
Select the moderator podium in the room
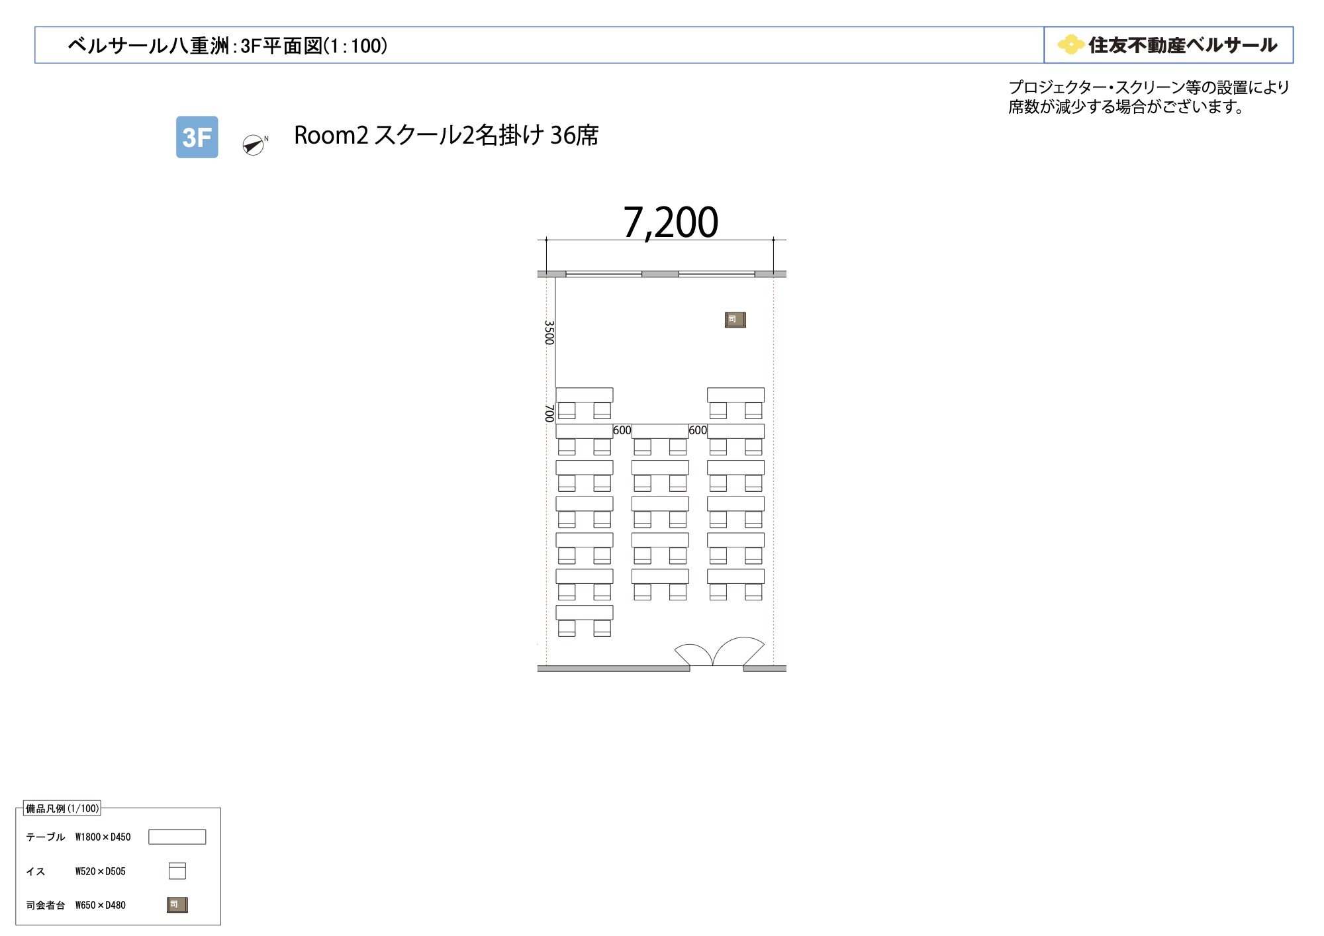coord(735,320)
